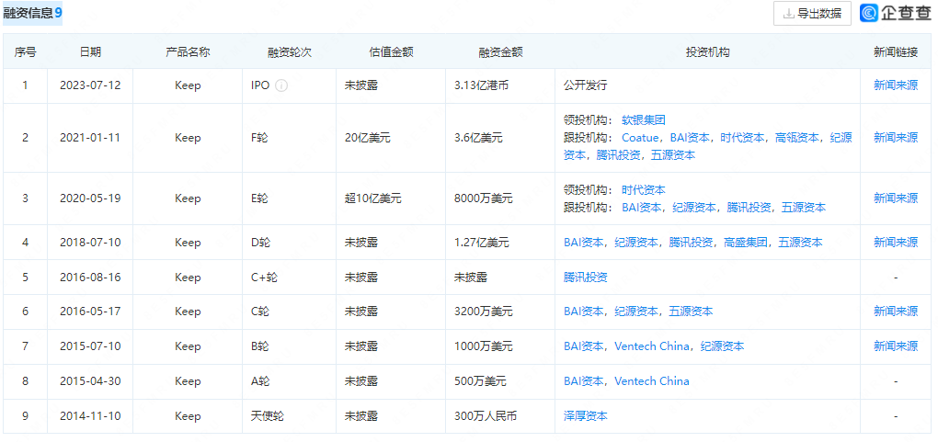Click the 新闻链接 column header
The width and height of the screenshot is (938, 442).
pyautogui.click(x=896, y=52)
